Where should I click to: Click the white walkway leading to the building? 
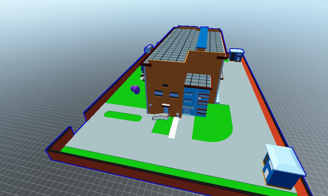pos(174,128)
